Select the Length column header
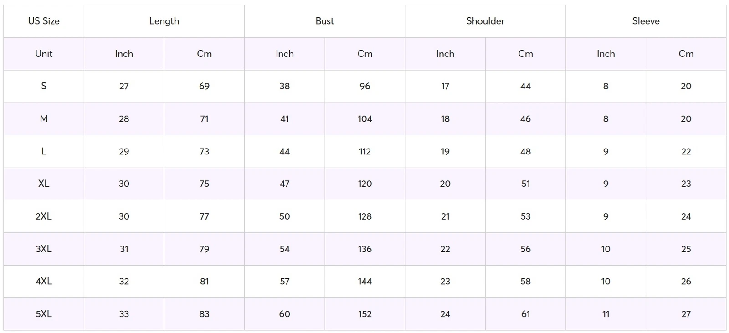This screenshot has height=333, width=729. (x=164, y=21)
